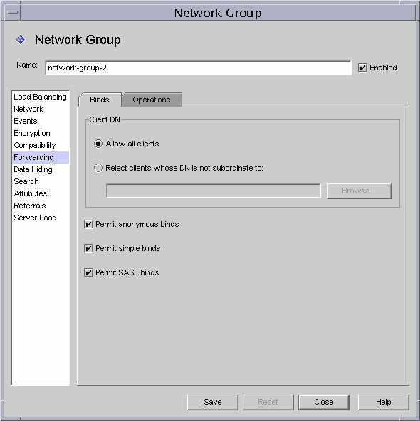The height and width of the screenshot is (421, 420).
Task: Click the blue diamond Network Group icon
Action: (20, 40)
